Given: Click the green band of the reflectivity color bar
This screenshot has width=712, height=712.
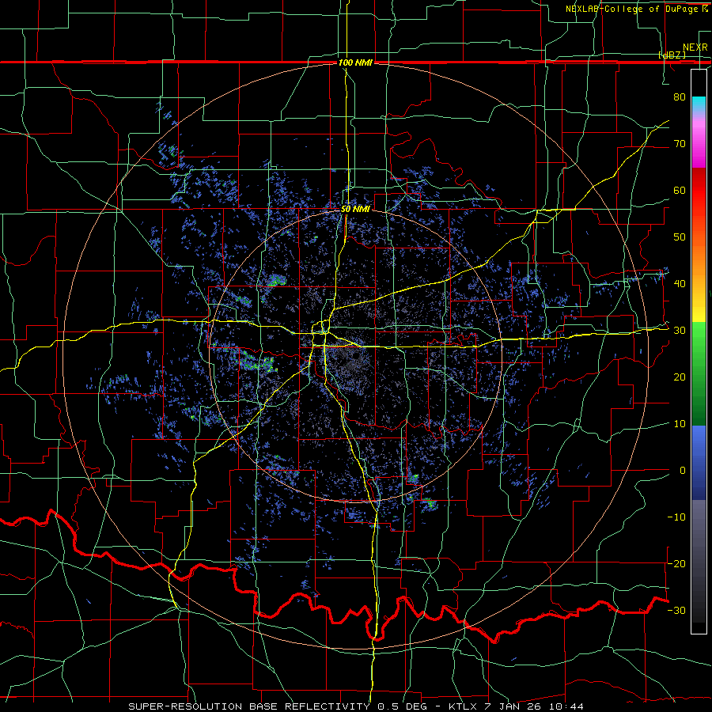Looking at the screenshot, I should point(699,373).
